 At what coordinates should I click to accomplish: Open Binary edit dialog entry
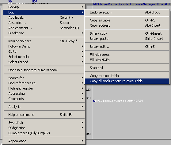click(x=127, y=47)
